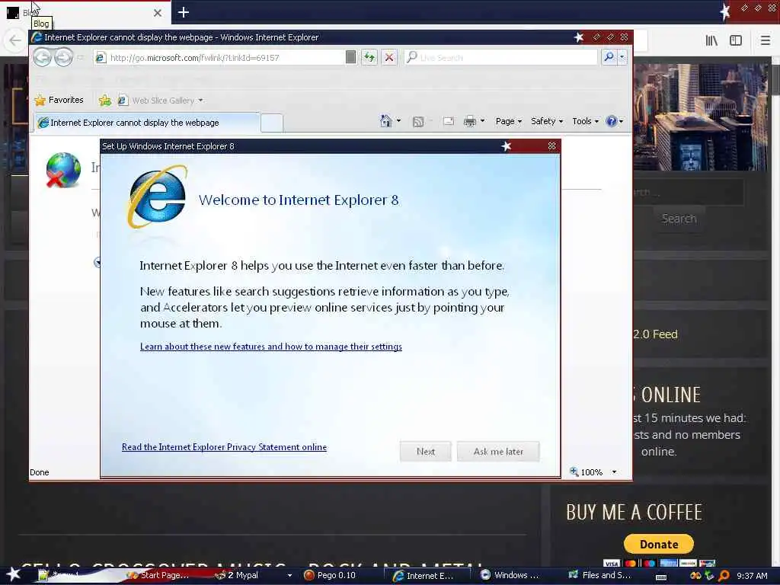The image size is (780, 585).
Task: Click the Live Search input box
Action: point(500,58)
